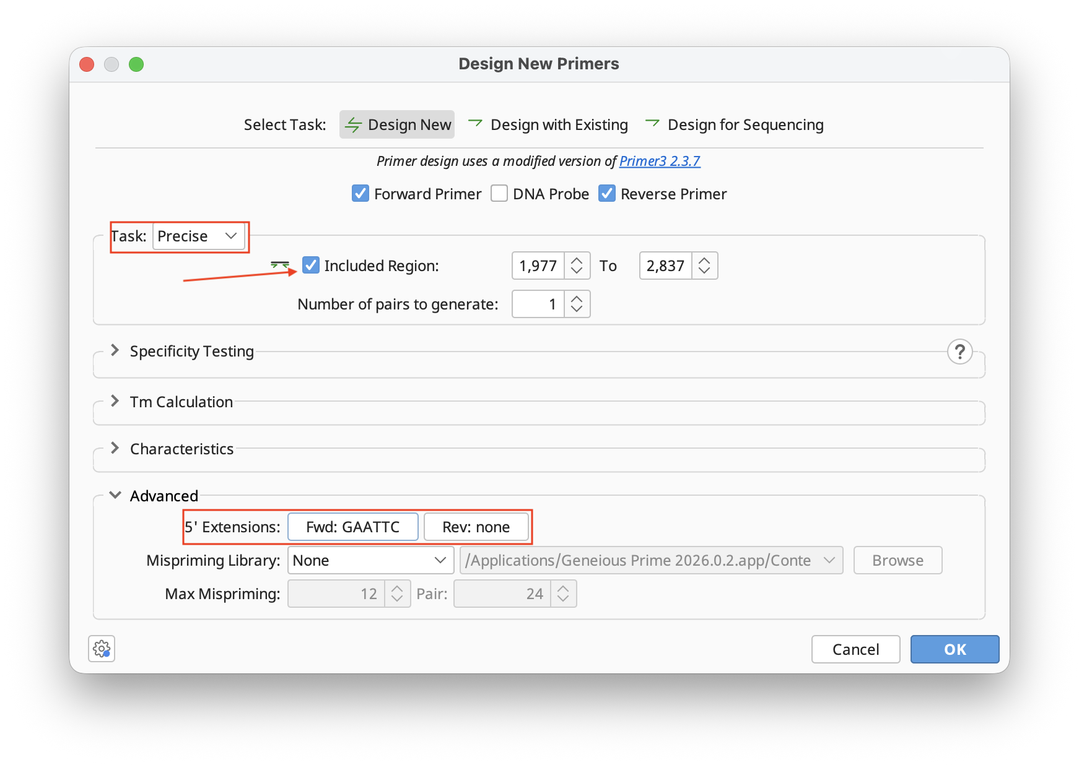Open the Primer3 2.3.7 link
Image resolution: width=1079 pixels, height=765 pixels.
tap(660, 161)
